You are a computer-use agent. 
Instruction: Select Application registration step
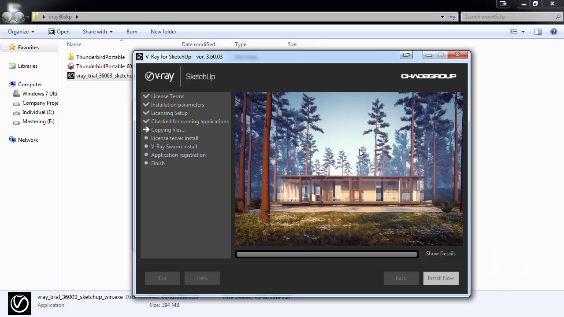[x=178, y=155]
